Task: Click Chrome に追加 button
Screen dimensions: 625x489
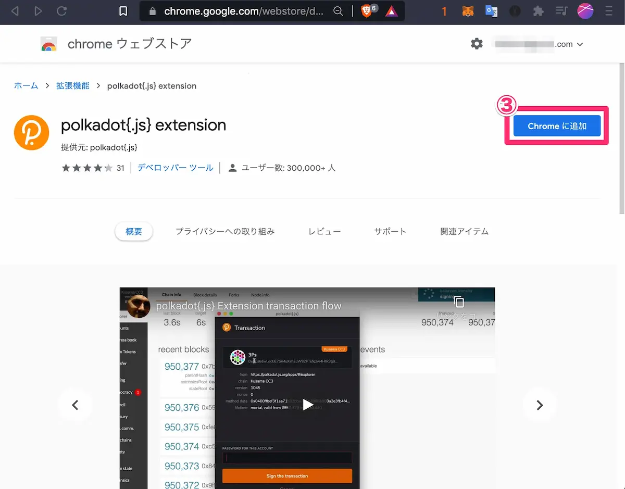Action: pos(557,126)
